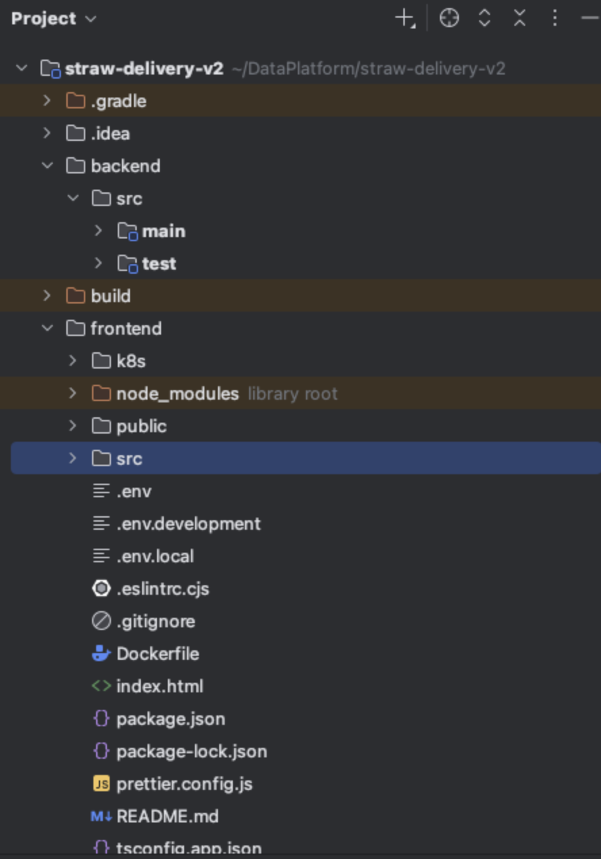601x859 pixels.
Task: Click the markdown icon beside README.md
Action: [x=101, y=816]
